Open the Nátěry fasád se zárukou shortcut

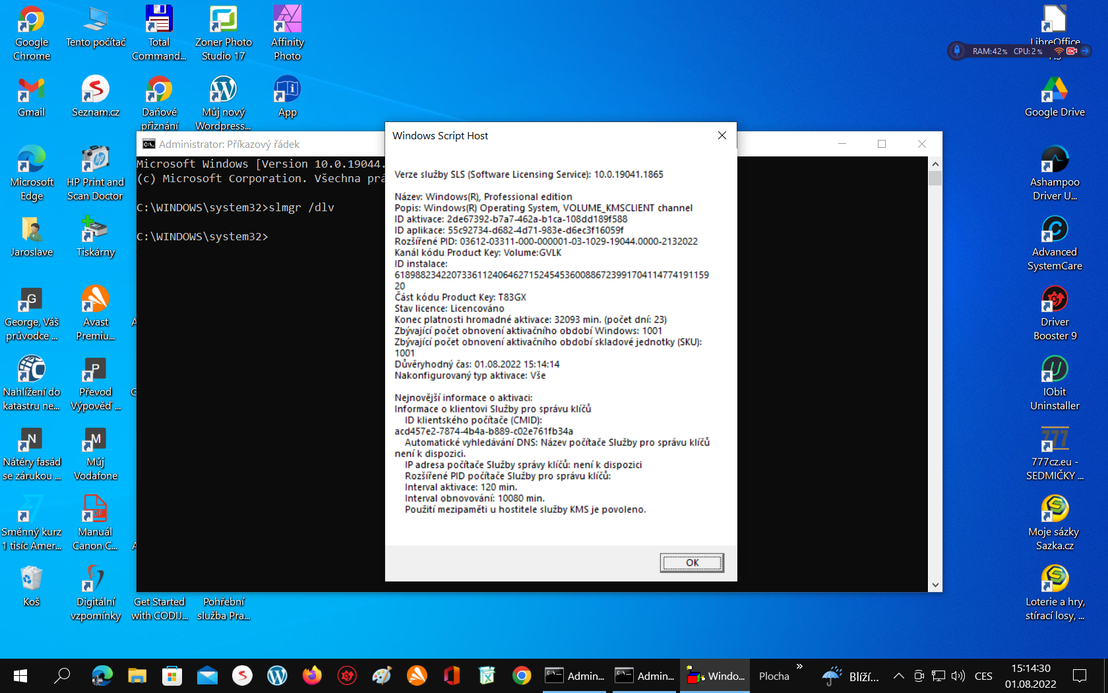pos(31,453)
